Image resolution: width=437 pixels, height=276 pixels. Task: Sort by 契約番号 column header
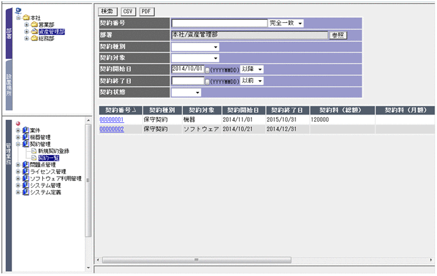coord(121,110)
